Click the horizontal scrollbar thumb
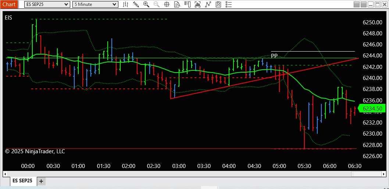Image resolution: width=389 pixels, height=189 pixels. [x=366, y=174]
